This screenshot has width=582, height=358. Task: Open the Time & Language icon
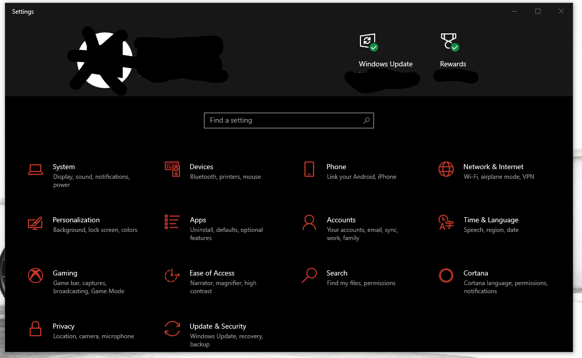[446, 222]
